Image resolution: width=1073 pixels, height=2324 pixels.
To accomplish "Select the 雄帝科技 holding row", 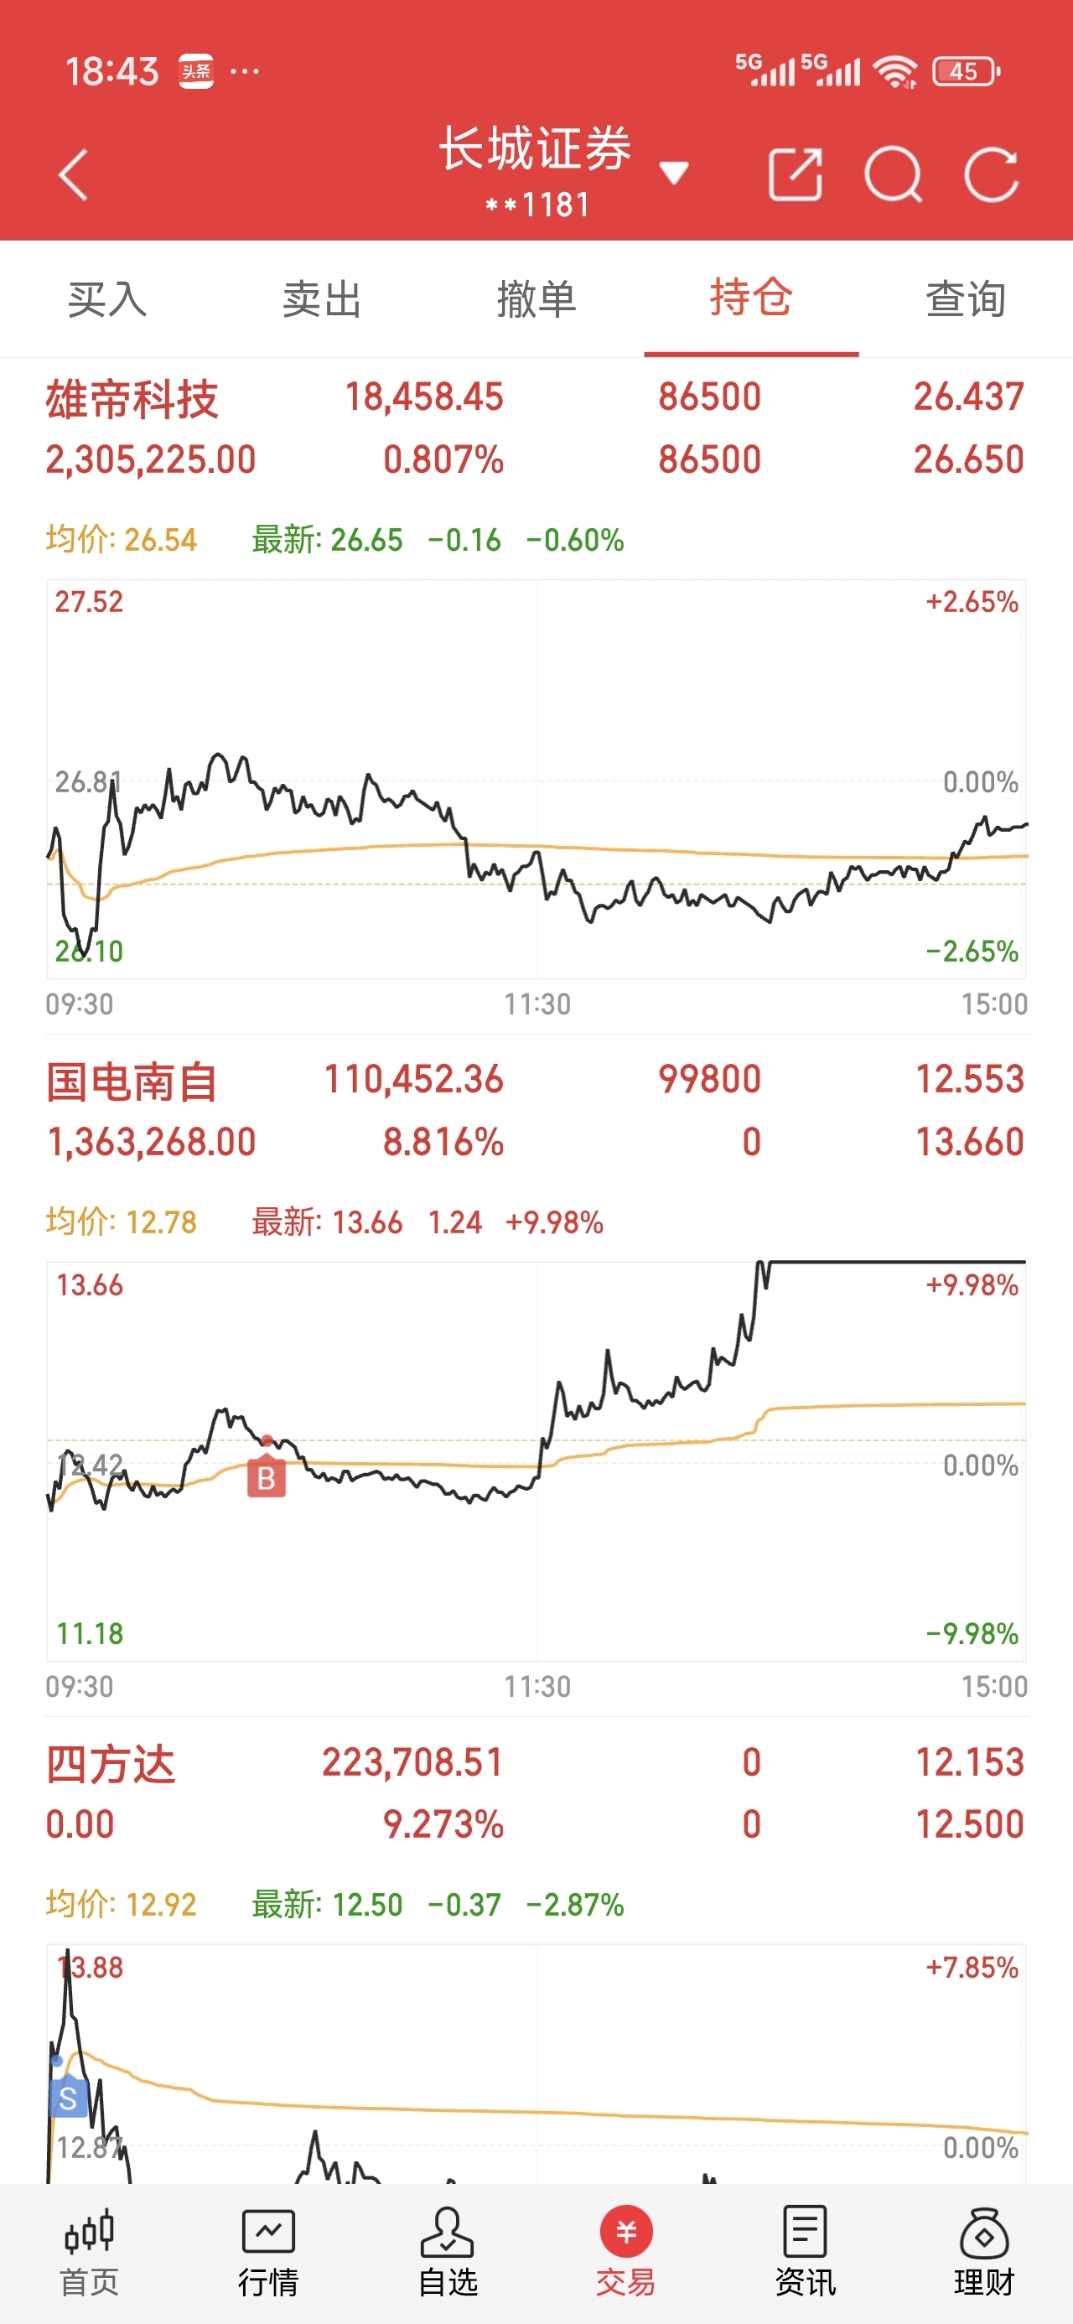I will [x=536, y=428].
